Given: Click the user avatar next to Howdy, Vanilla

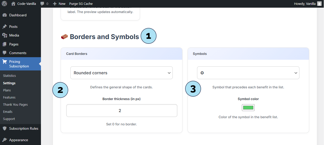Looking at the screenshot, I should point(319,4).
